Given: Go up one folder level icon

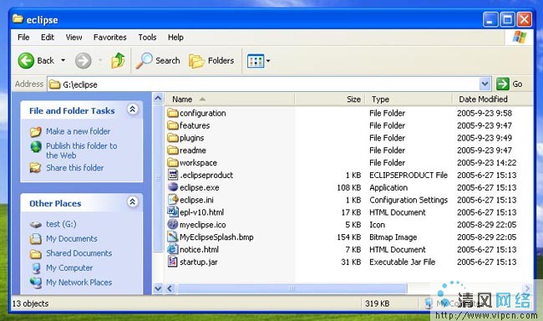Looking at the screenshot, I should [x=118, y=60].
